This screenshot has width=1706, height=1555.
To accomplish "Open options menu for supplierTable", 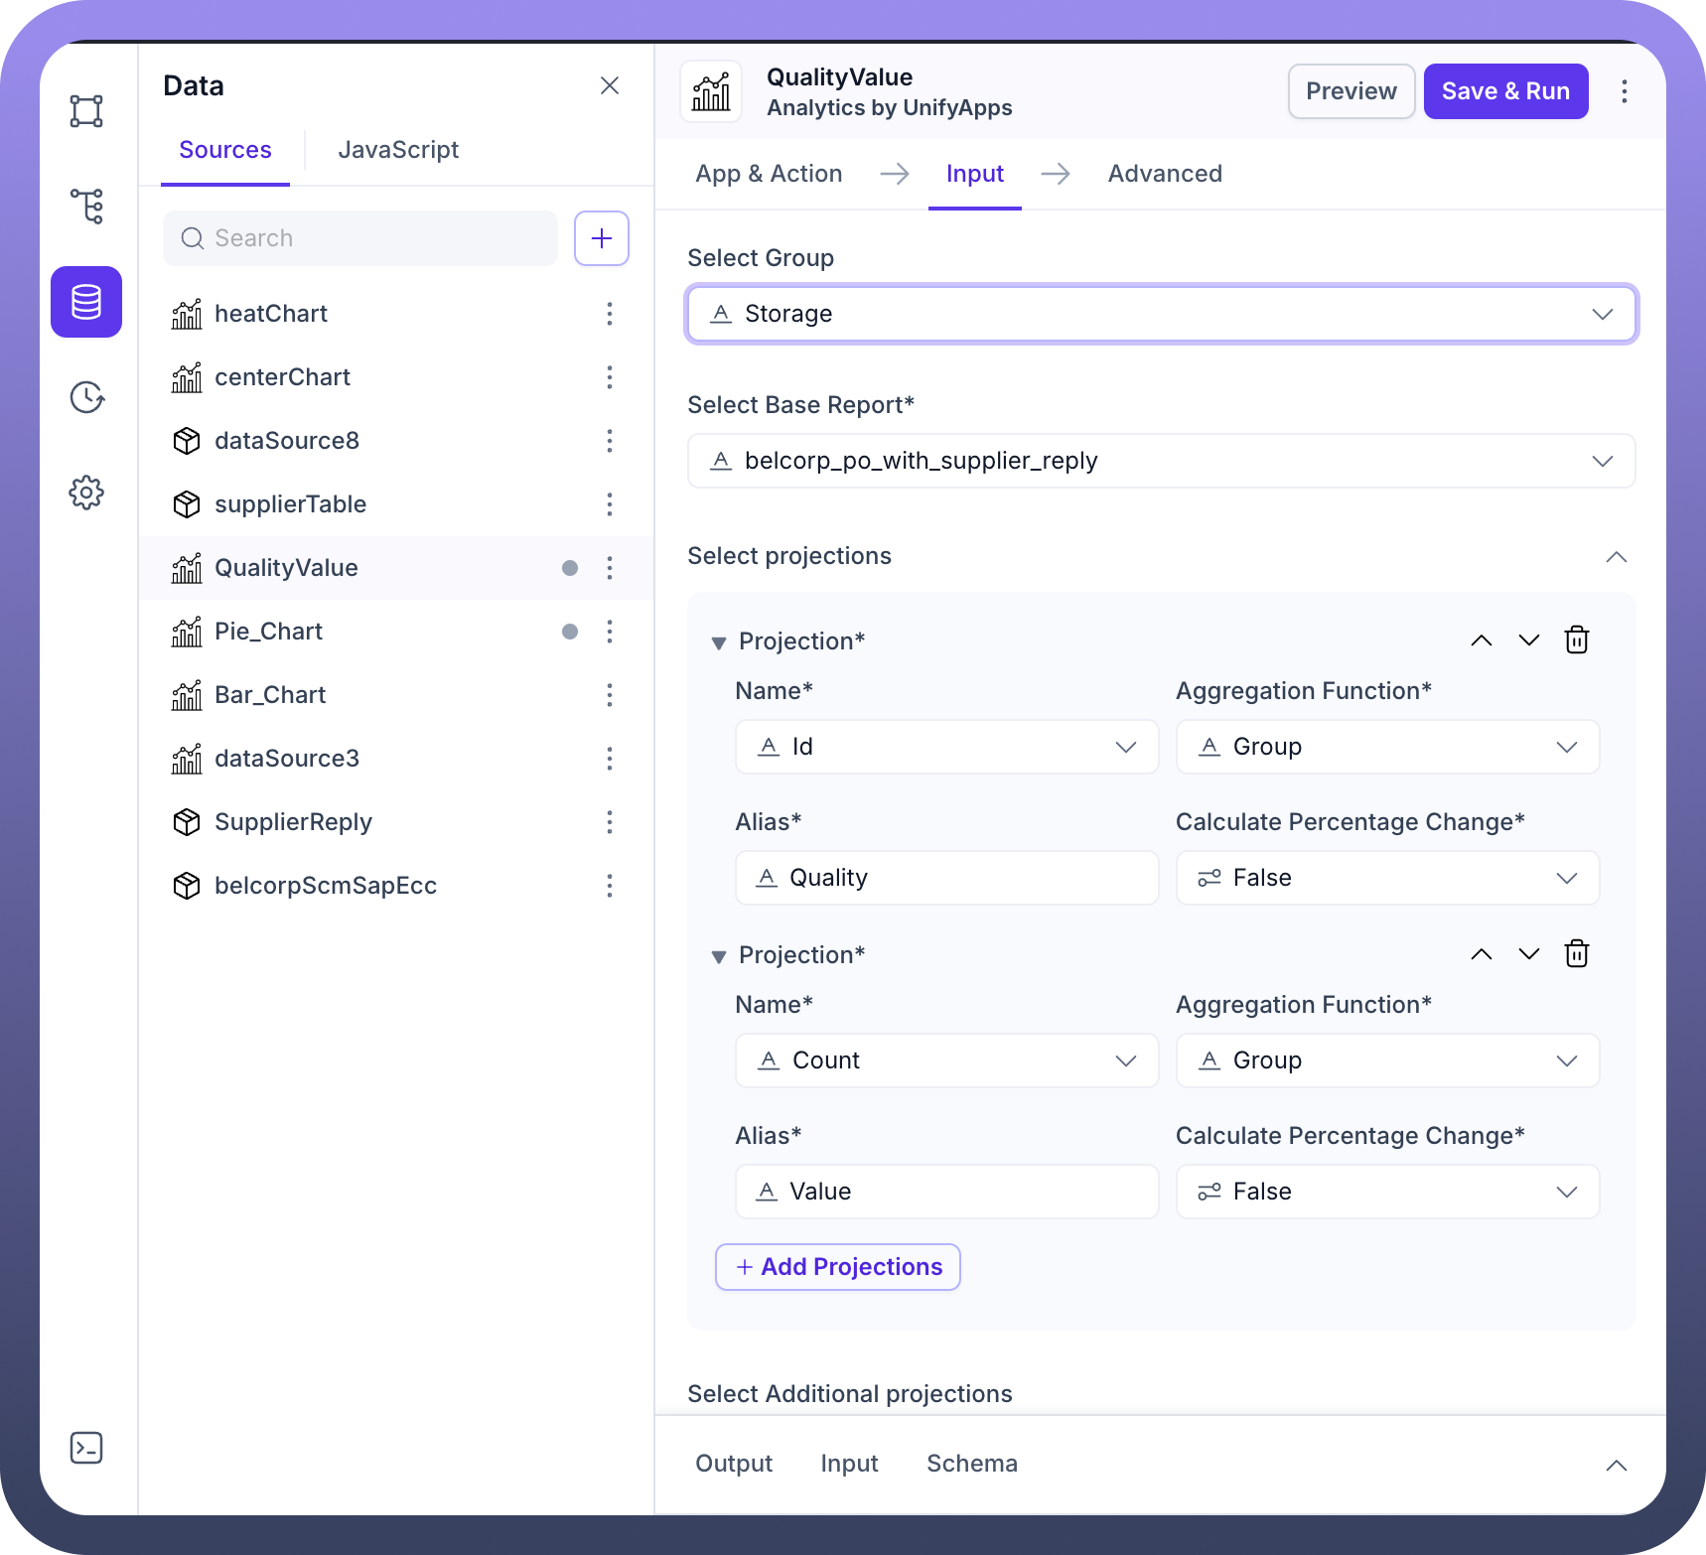I will [x=610, y=504].
